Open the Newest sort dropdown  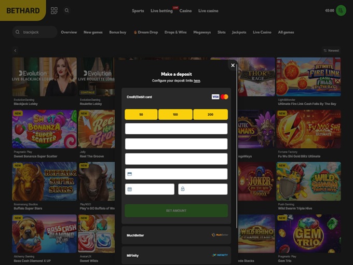click(x=331, y=50)
